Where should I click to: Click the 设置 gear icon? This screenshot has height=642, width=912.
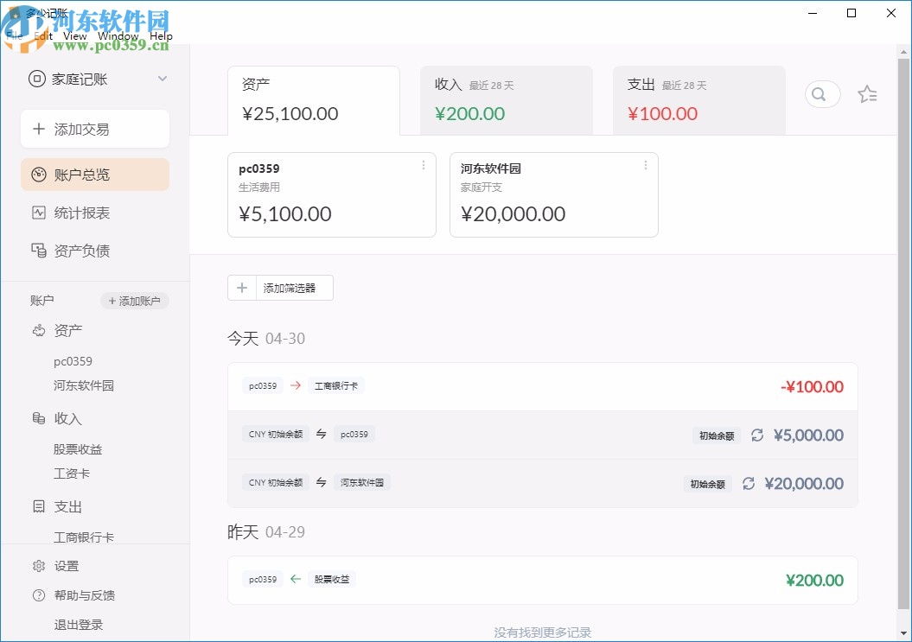pyautogui.click(x=38, y=566)
